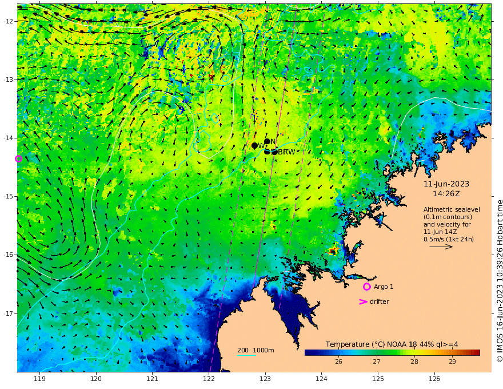Viewport: 503px width, 389px height.
Task: Click the Temperature NOAA 18 title text
Action: [392, 344]
